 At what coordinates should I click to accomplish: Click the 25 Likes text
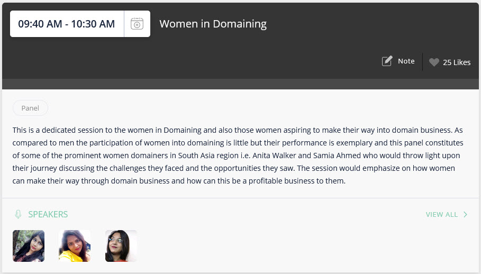(457, 62)
